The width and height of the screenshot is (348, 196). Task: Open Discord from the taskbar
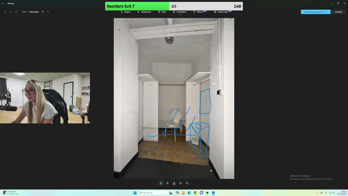(201, 193)
